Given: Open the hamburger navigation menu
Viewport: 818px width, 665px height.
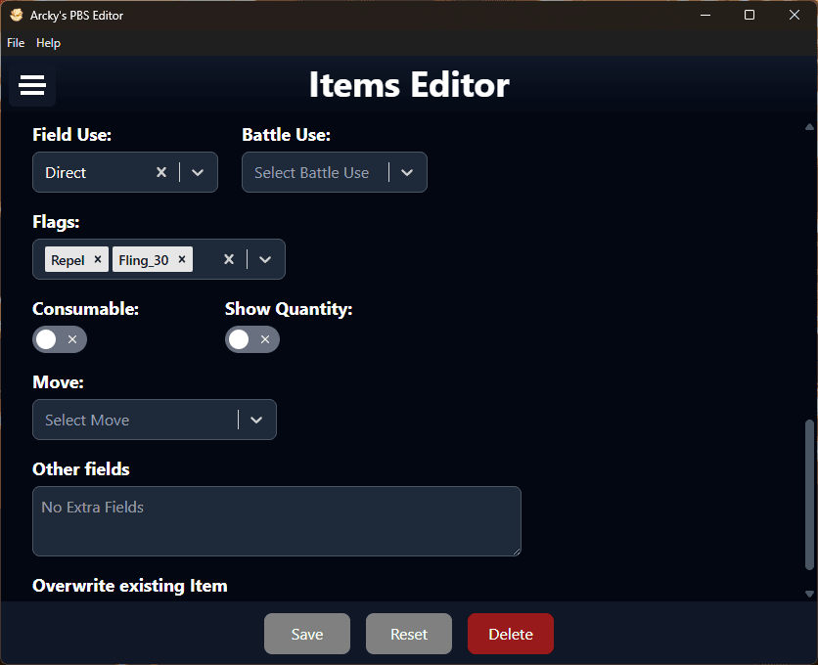Looking at the screenshot, I should [32, 86].
